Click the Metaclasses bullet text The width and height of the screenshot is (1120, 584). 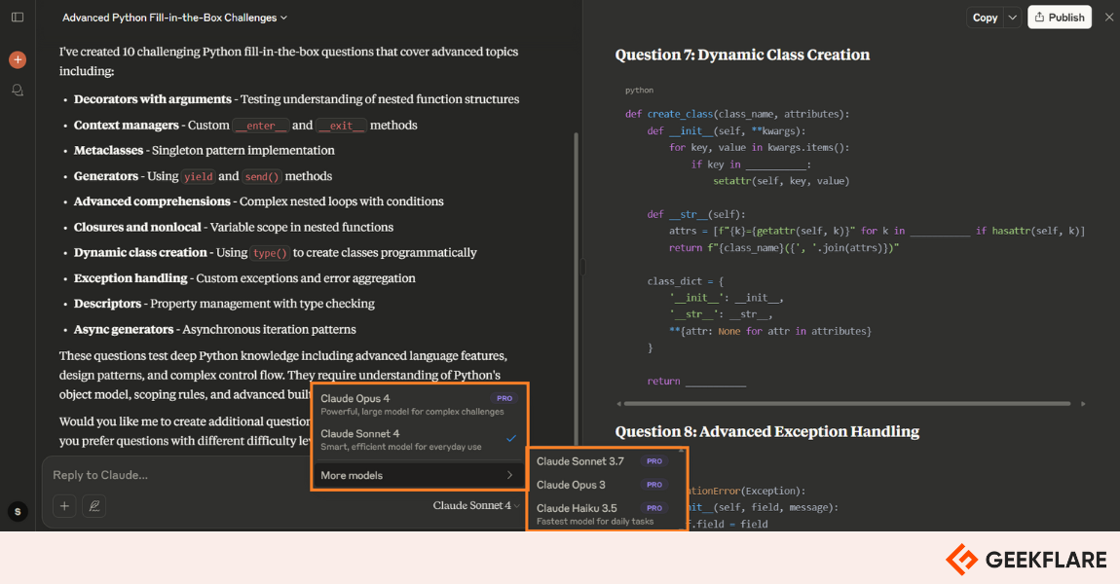[x=205, y=150]
